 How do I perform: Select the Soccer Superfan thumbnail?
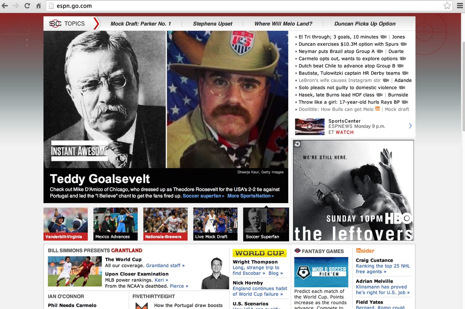point(266,224)
